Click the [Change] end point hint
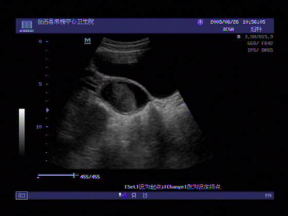The image size is (288, 216). point(192,187)
